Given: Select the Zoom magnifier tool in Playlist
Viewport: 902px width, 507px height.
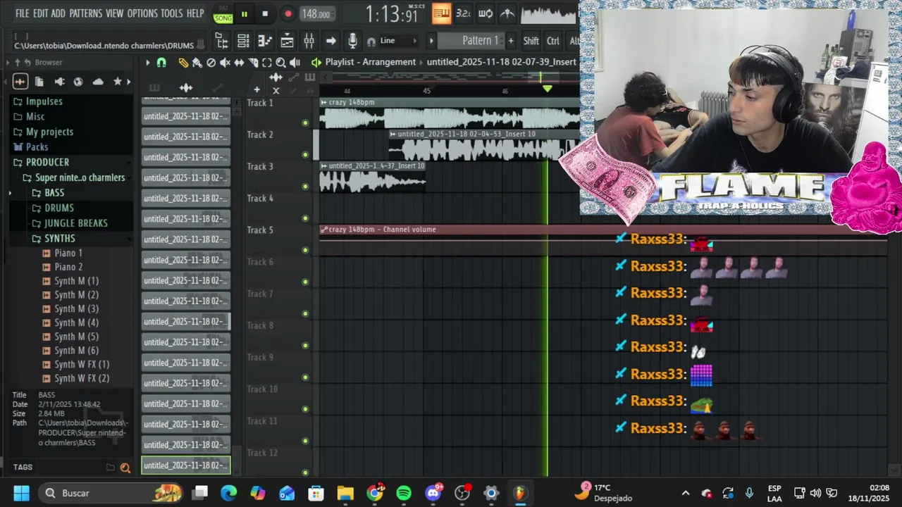Looking at the screenshot, I should click(x=280, y=63).
